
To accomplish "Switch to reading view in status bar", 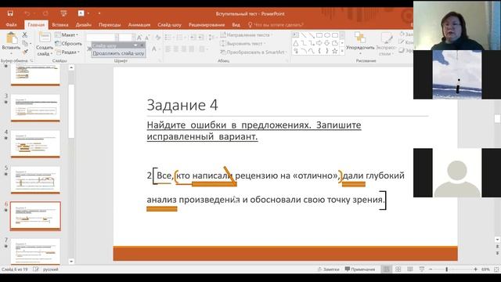I will (410, 269).
